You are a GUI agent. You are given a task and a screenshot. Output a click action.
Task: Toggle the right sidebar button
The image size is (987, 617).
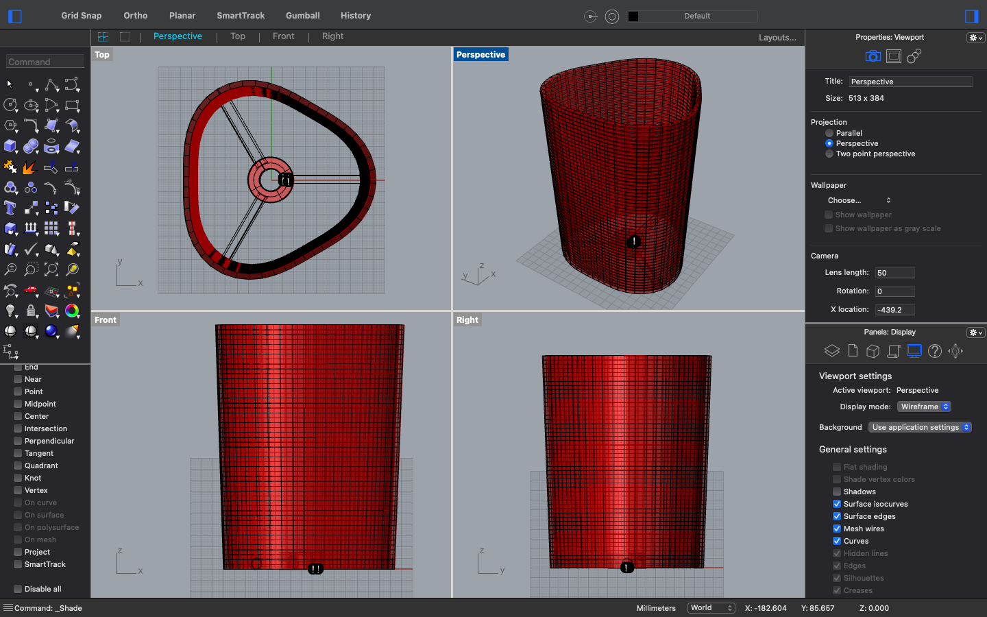click(x=971, y=16)
